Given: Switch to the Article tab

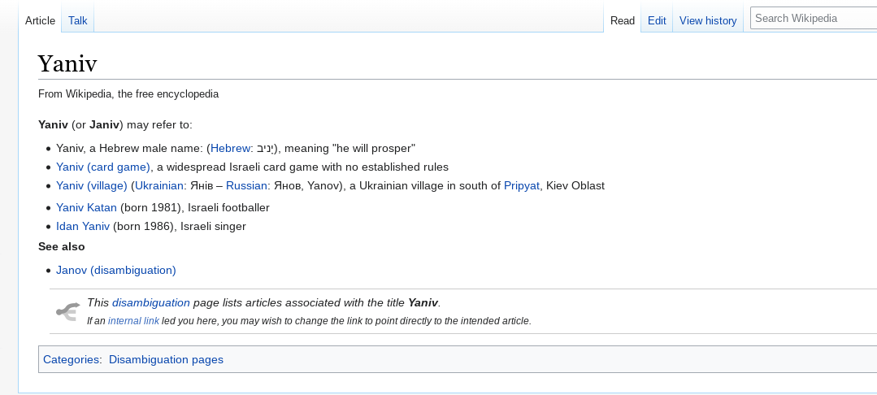Looking at the screenshot, I should [41, 20].
